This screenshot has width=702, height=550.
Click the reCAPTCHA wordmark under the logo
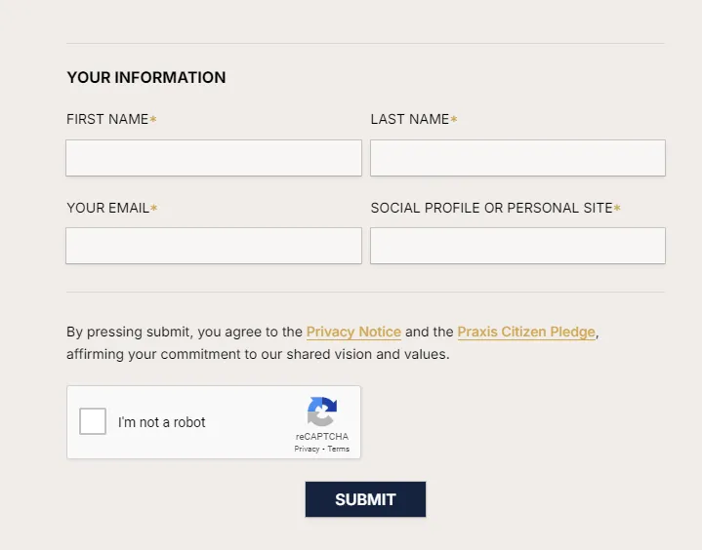tap(322, 437)
